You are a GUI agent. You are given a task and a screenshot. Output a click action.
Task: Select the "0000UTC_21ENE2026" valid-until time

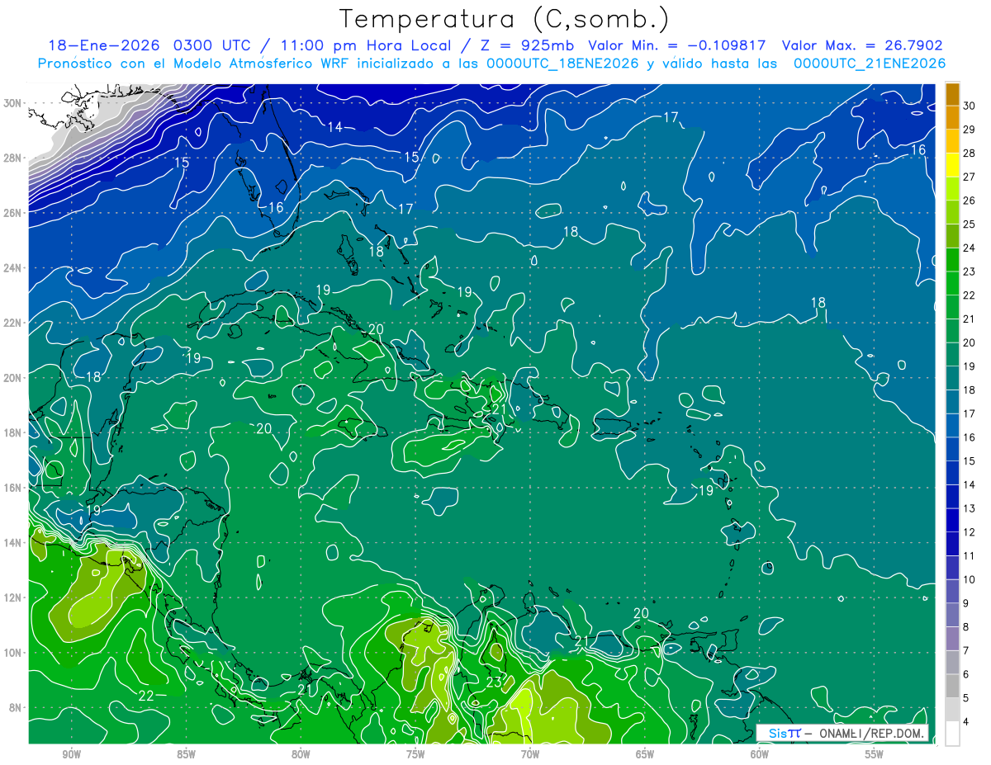point(870,64)
